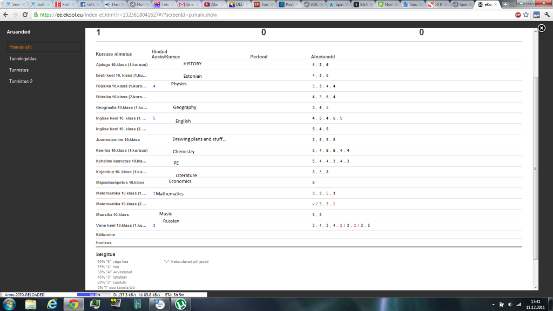The width and height of the screenshot is (553, 311).
Task: Go back in browser history
Action: coord(5,15)
